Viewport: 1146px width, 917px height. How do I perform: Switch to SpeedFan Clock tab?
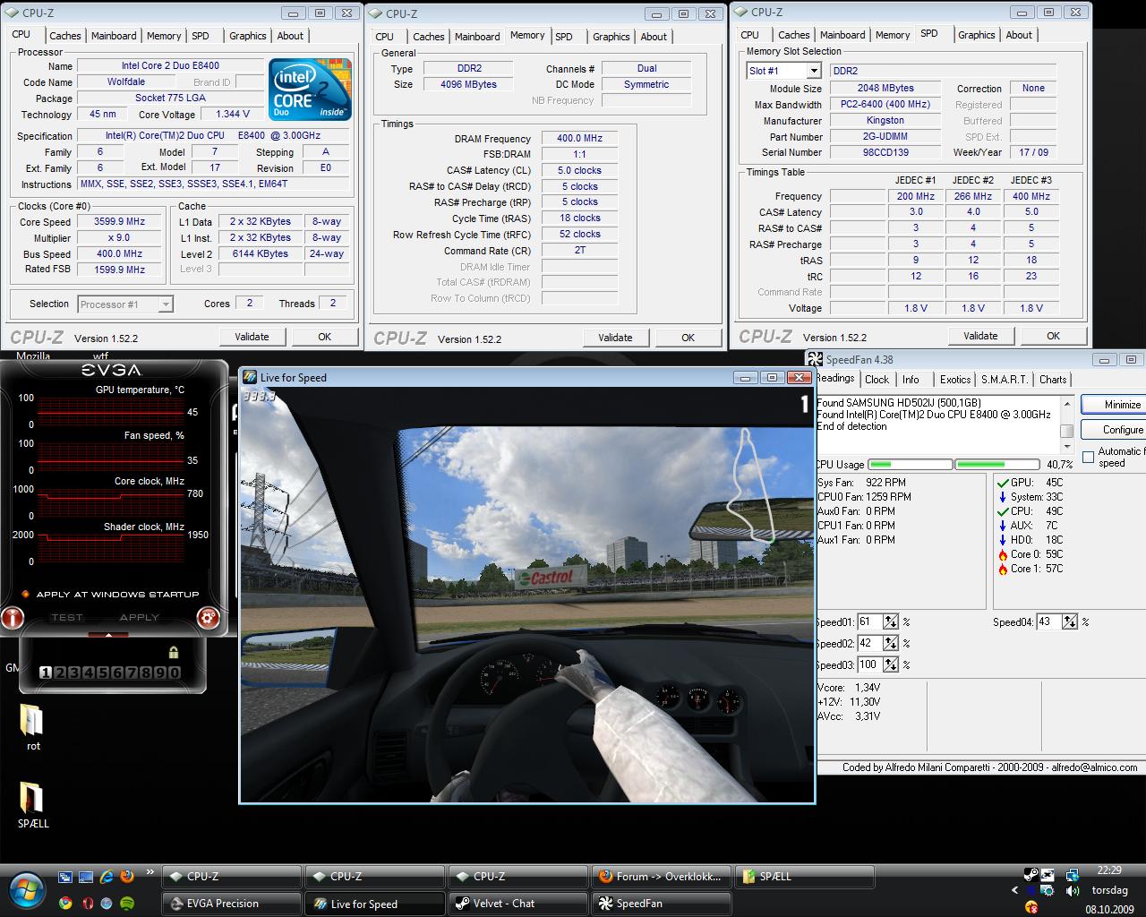[x=877, y=380]
